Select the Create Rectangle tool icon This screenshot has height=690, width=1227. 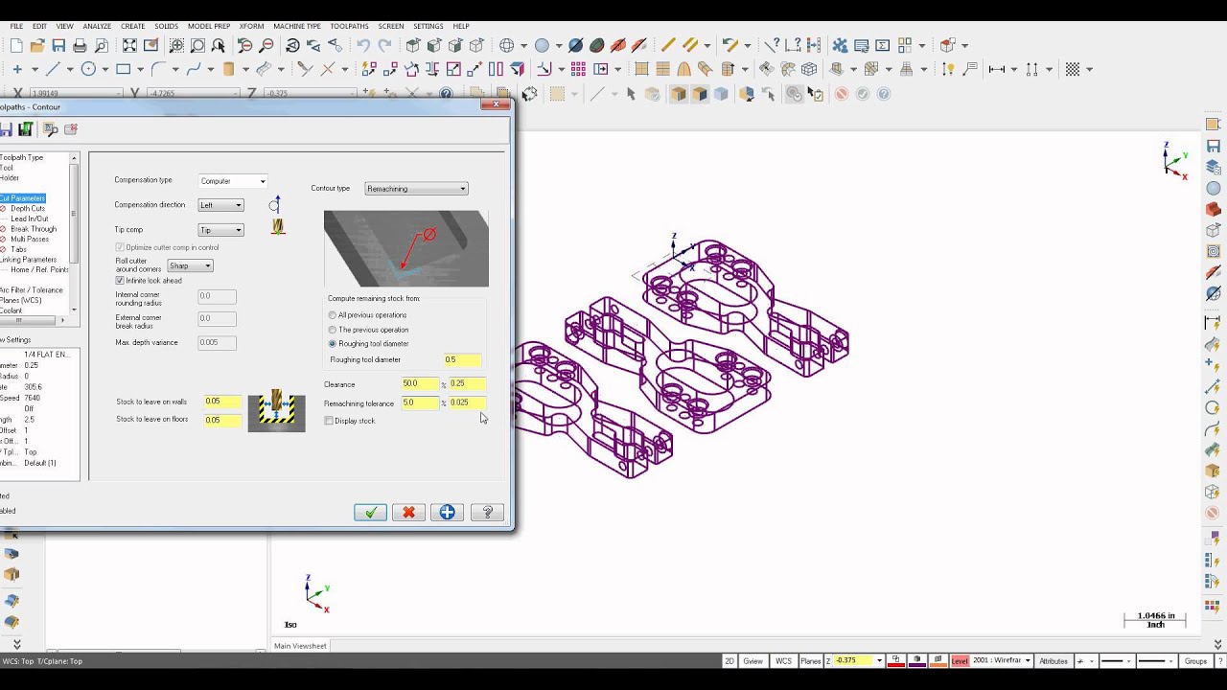(x=123, y=69)
